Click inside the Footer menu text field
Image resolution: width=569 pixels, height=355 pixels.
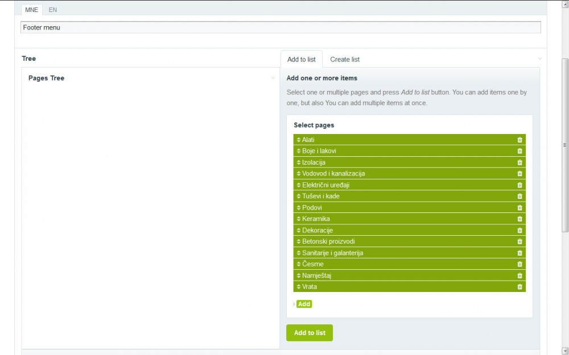pos(228,27)
